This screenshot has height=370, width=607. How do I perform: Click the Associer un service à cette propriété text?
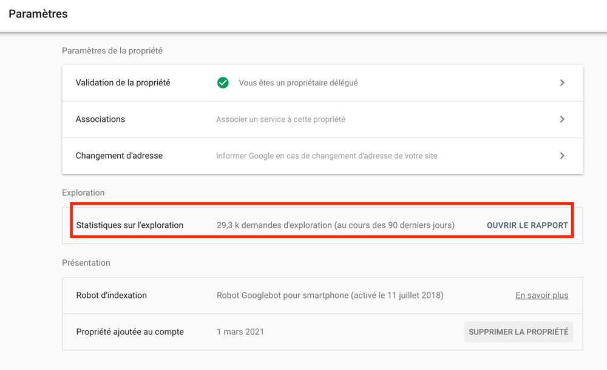(280, 119)
